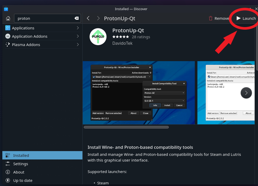Open Plasma Addons category
The width and height of the screenshot is (258, 186).
42,44
